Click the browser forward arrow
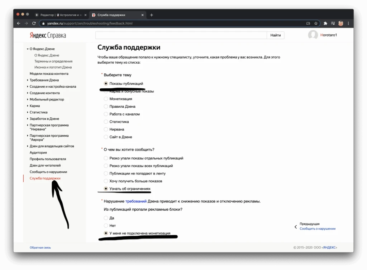The height and width of the screenshot is (270, 367). click(x=26, y=23)
